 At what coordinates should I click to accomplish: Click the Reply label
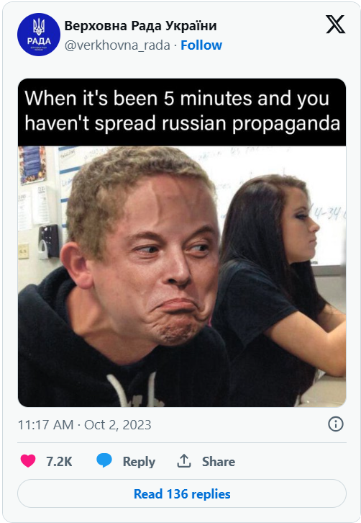click(139, 461)
